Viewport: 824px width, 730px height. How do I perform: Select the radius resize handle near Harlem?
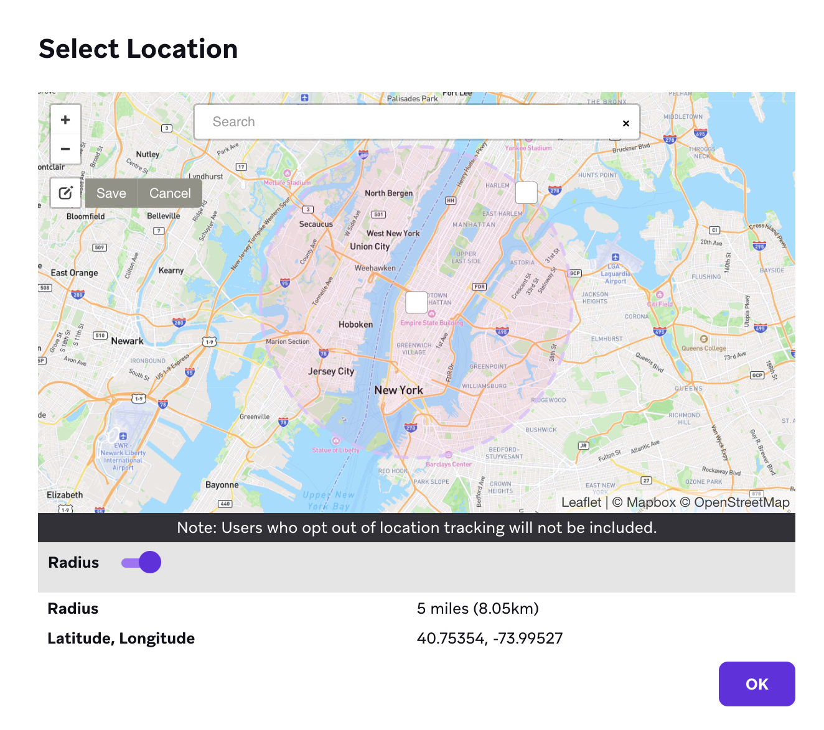pos(526,193)
